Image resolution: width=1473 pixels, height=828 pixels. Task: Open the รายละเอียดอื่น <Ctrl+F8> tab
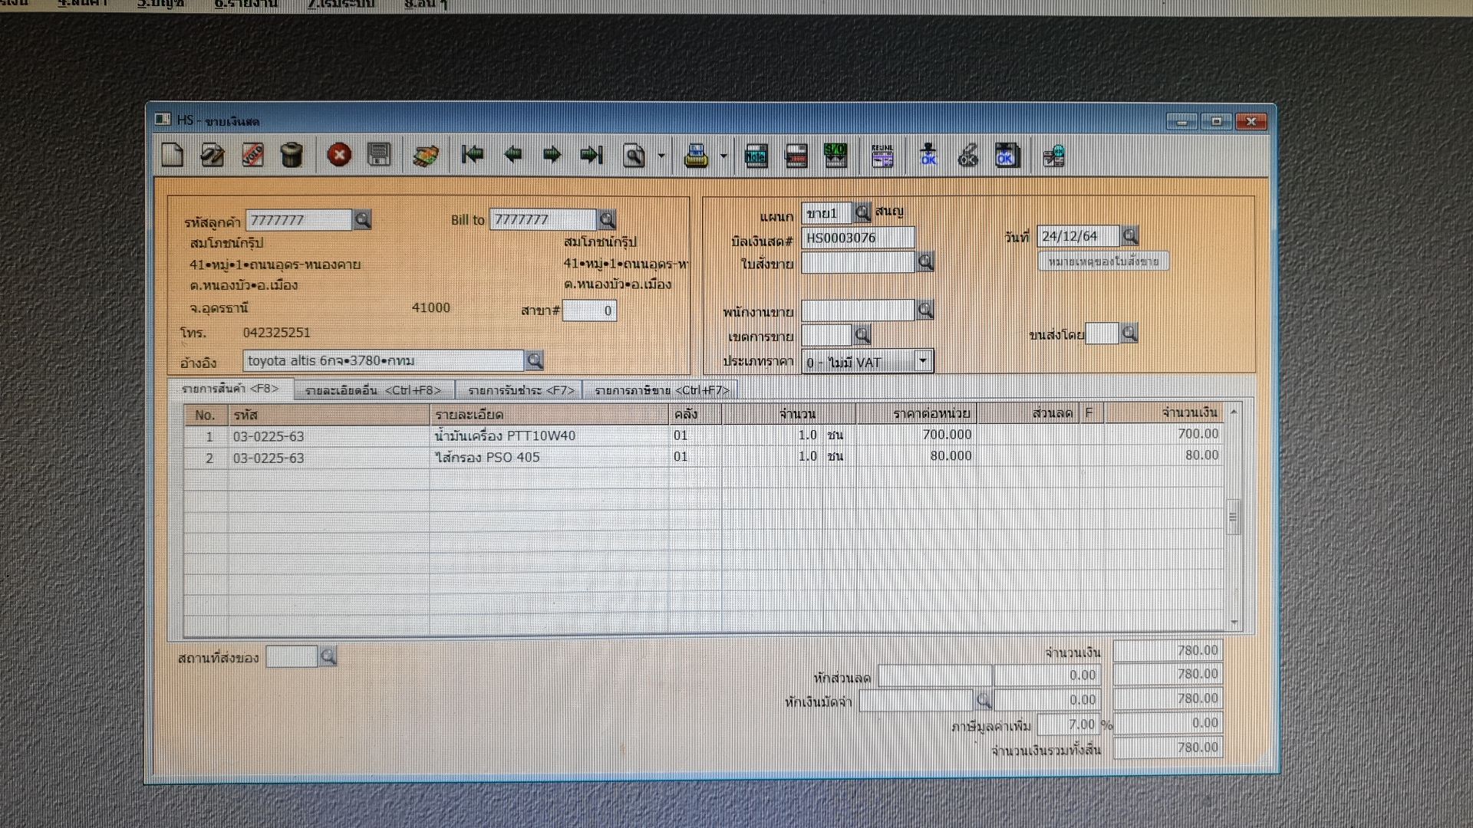point(374,390)
